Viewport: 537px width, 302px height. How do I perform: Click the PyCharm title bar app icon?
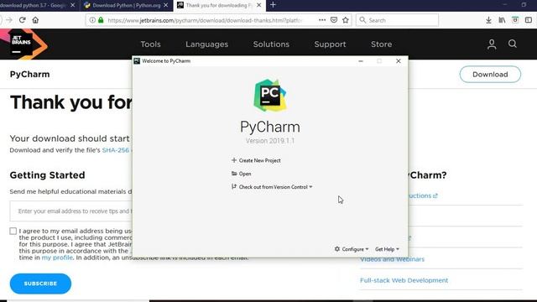(137, 61)
